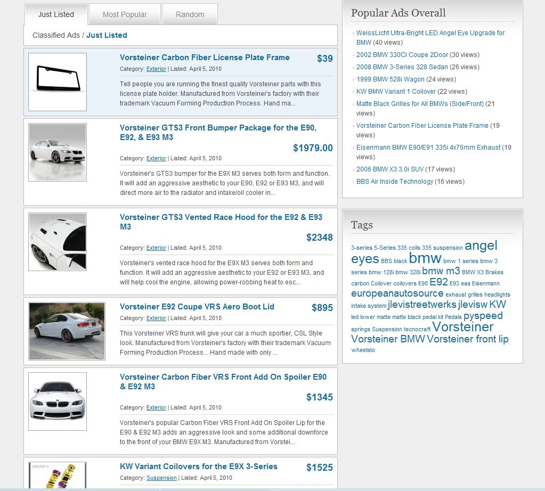Image resolution: width=545 pixels, height=491 pixels.
Task: Open popular-ads Vorsteiner License Plate Frame link
Action: (x=422, y=126)
